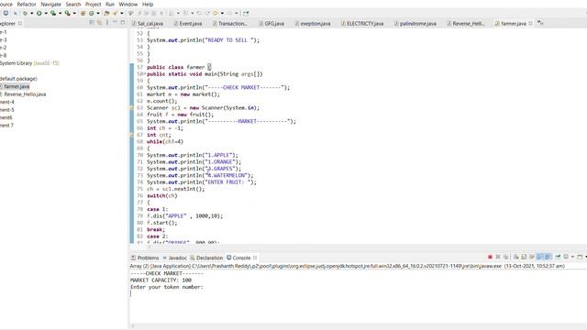This screenshot has height=330, width=587.
Task: Switch to the Declaration tab
Action: (x=206, y=258)
